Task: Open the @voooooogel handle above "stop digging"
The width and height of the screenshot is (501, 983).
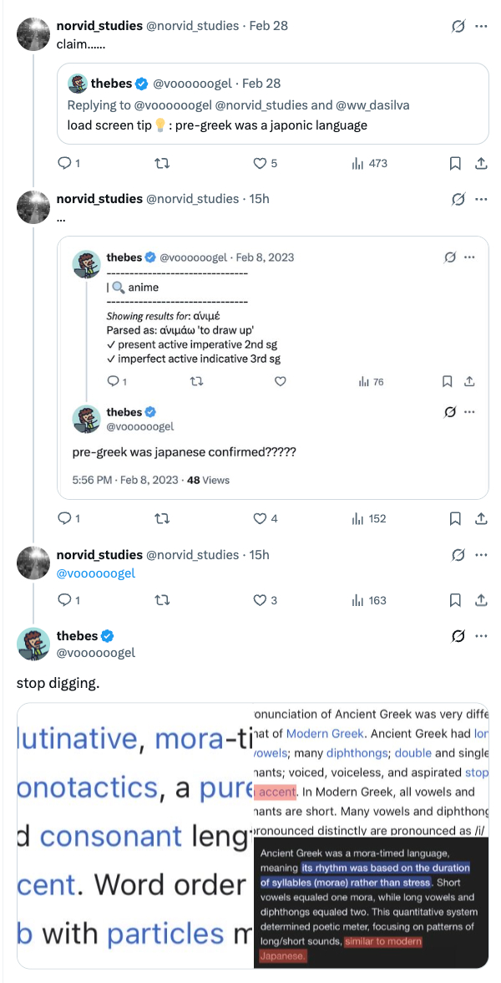Action: pyautogui.click(x=95, y=652)
